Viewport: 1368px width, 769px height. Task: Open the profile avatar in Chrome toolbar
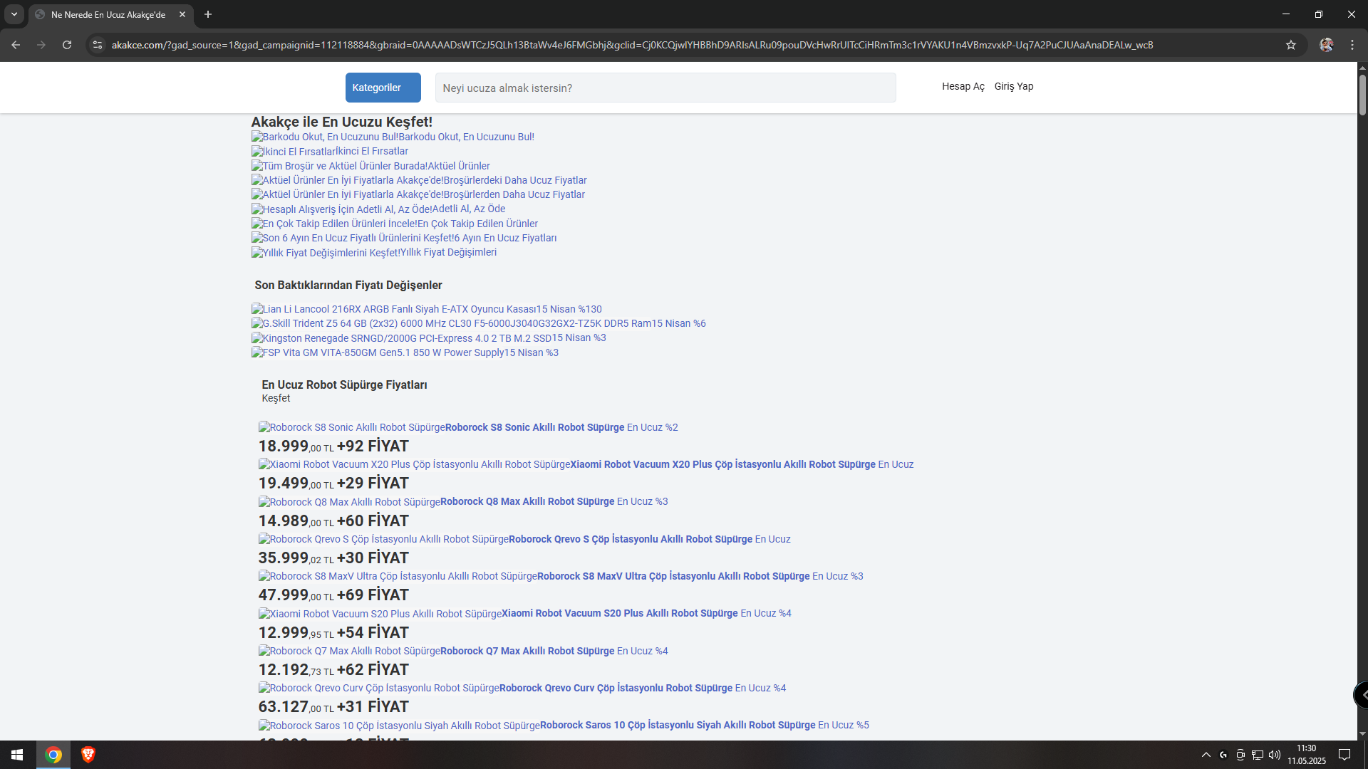pos(1326,45)
